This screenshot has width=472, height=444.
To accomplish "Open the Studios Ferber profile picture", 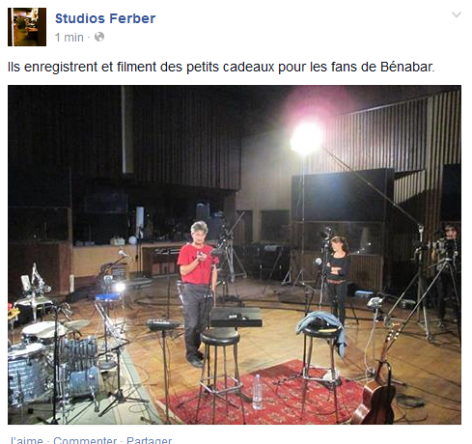I will pos(27,27).
